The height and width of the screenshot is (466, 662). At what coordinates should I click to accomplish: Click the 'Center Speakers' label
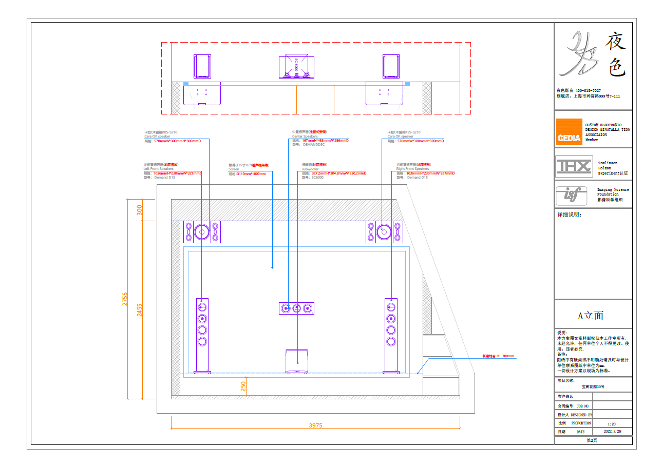click(x=305, y=137)
